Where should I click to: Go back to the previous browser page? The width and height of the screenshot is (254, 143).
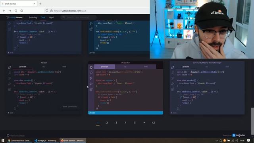(4, 11)
